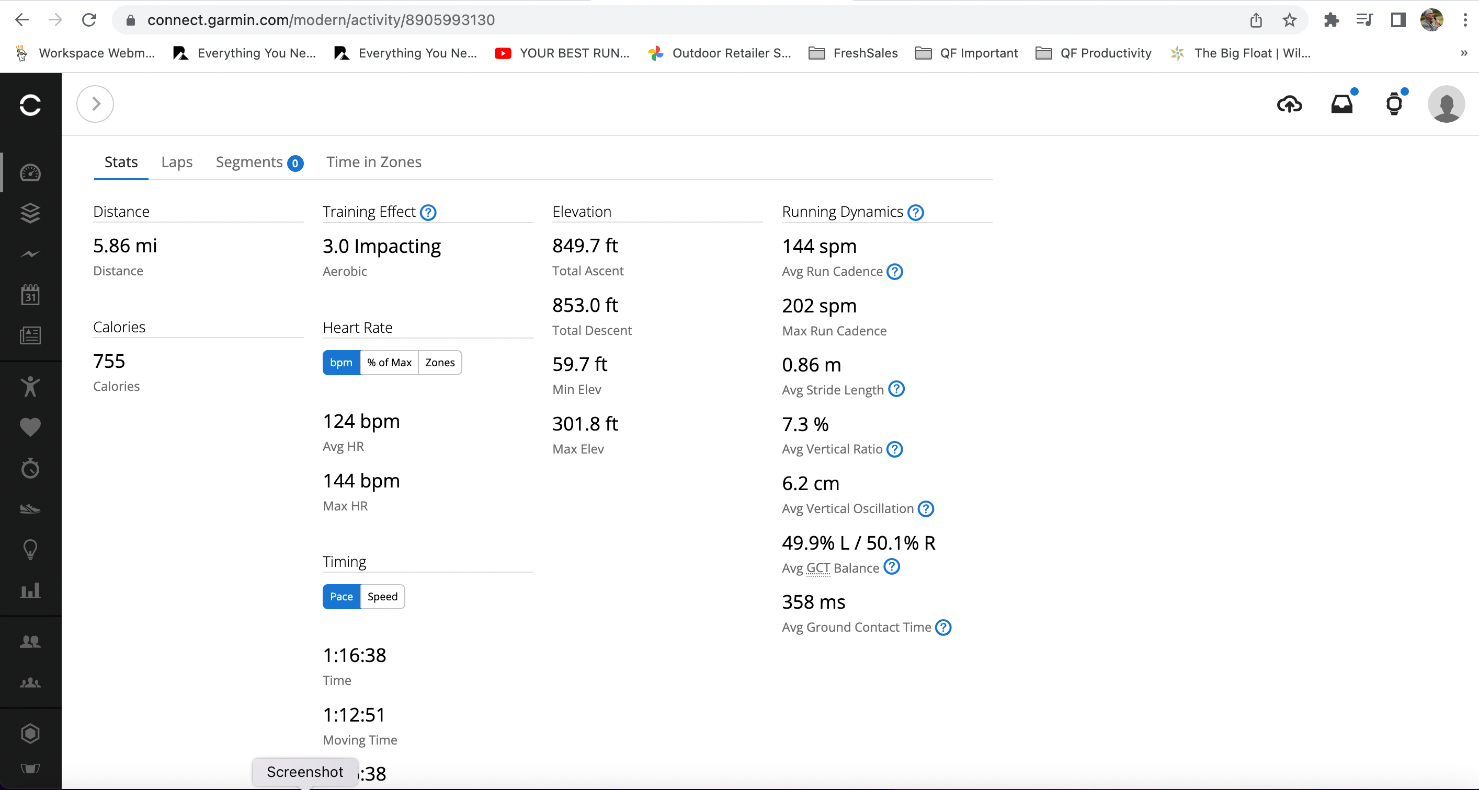Click the Insights lightbulb icon
The width and height of the screenshot is (1479, 790).
pos(30,550)
